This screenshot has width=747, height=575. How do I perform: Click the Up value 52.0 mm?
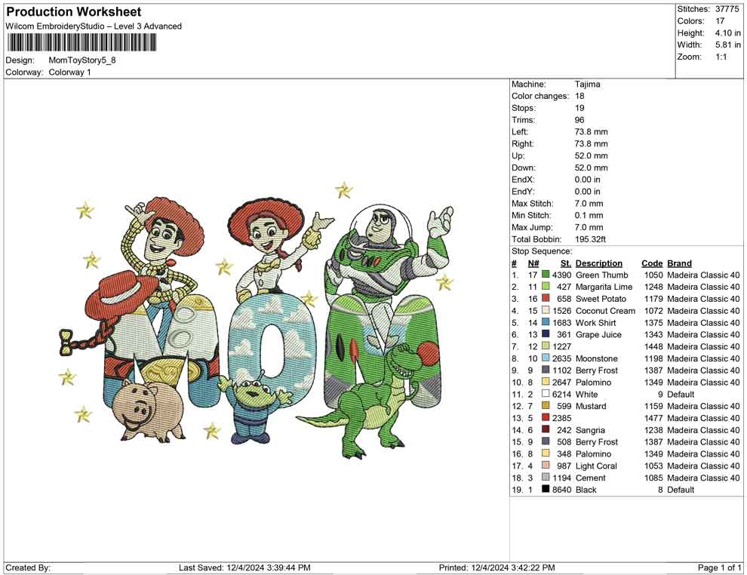tap(592, 155)
